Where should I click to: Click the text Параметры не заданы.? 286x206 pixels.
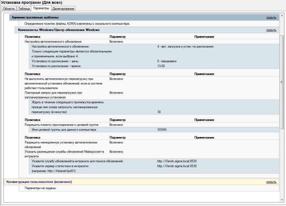pos(41,188)
